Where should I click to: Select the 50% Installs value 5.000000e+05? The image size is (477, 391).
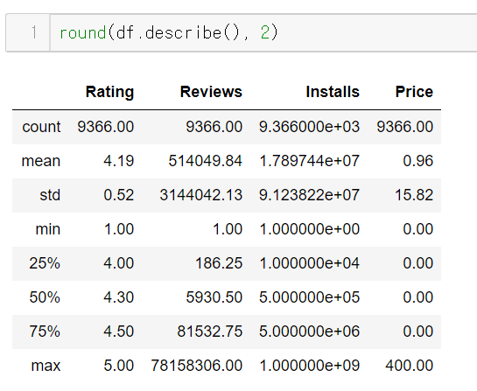(309, 297)
